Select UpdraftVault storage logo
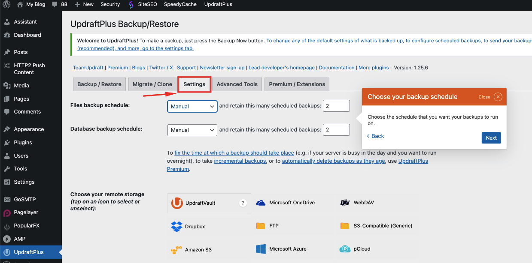This screenshot has width=532, height=263. click(177, 203)
